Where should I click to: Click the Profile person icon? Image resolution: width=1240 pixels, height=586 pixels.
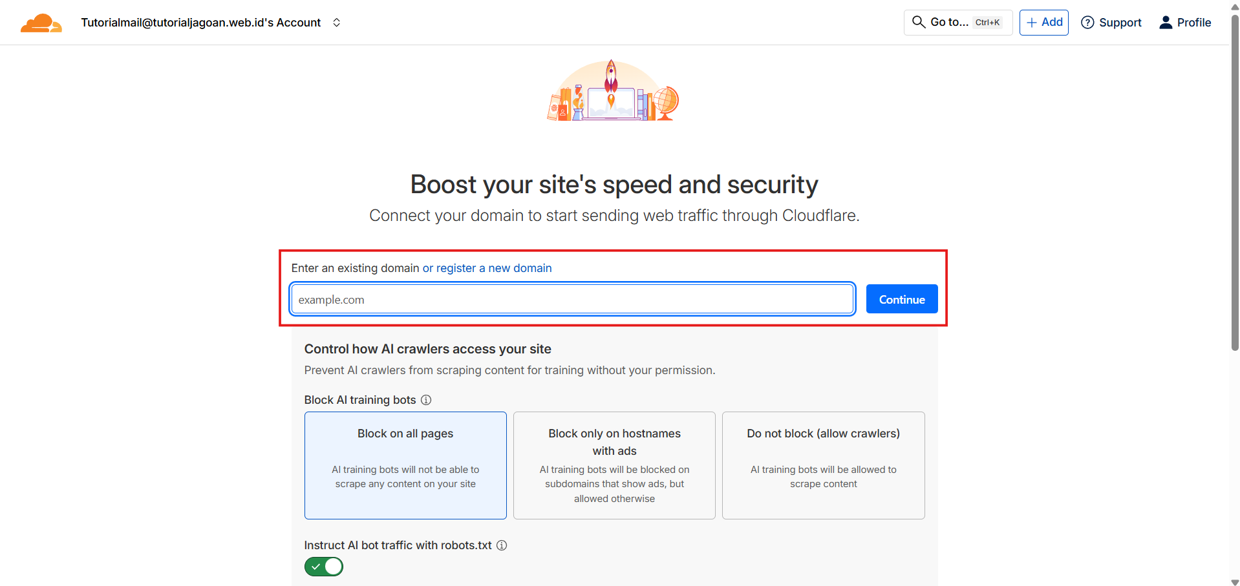(1166, 22)
